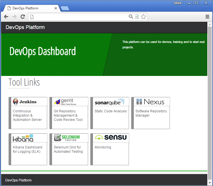Click the Kibana logo
The height and width of the screenshot is (186, 213).
pos(23,138)
